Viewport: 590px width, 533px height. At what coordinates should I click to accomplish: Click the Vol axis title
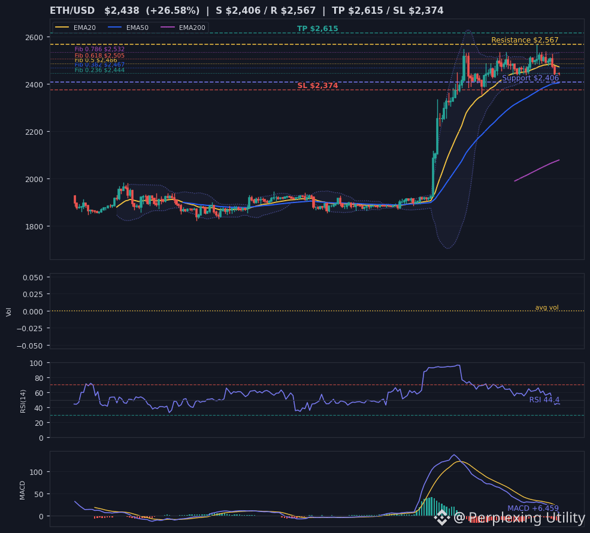8,312
